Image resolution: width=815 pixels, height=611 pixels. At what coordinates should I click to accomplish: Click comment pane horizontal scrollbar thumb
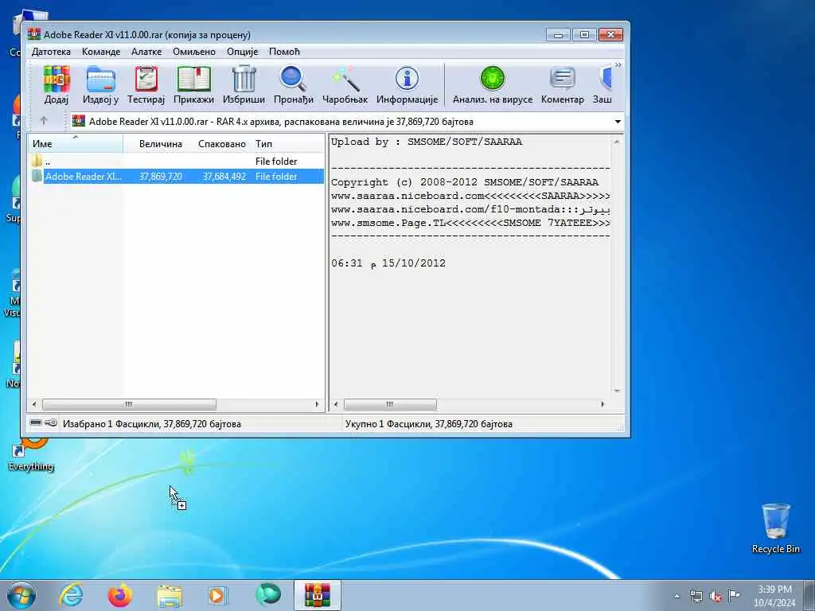pos(390,404)
